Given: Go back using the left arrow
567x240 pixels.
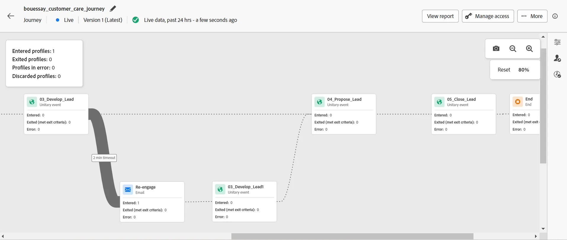Looking at the screenshot, I should (x=11, y=16).
